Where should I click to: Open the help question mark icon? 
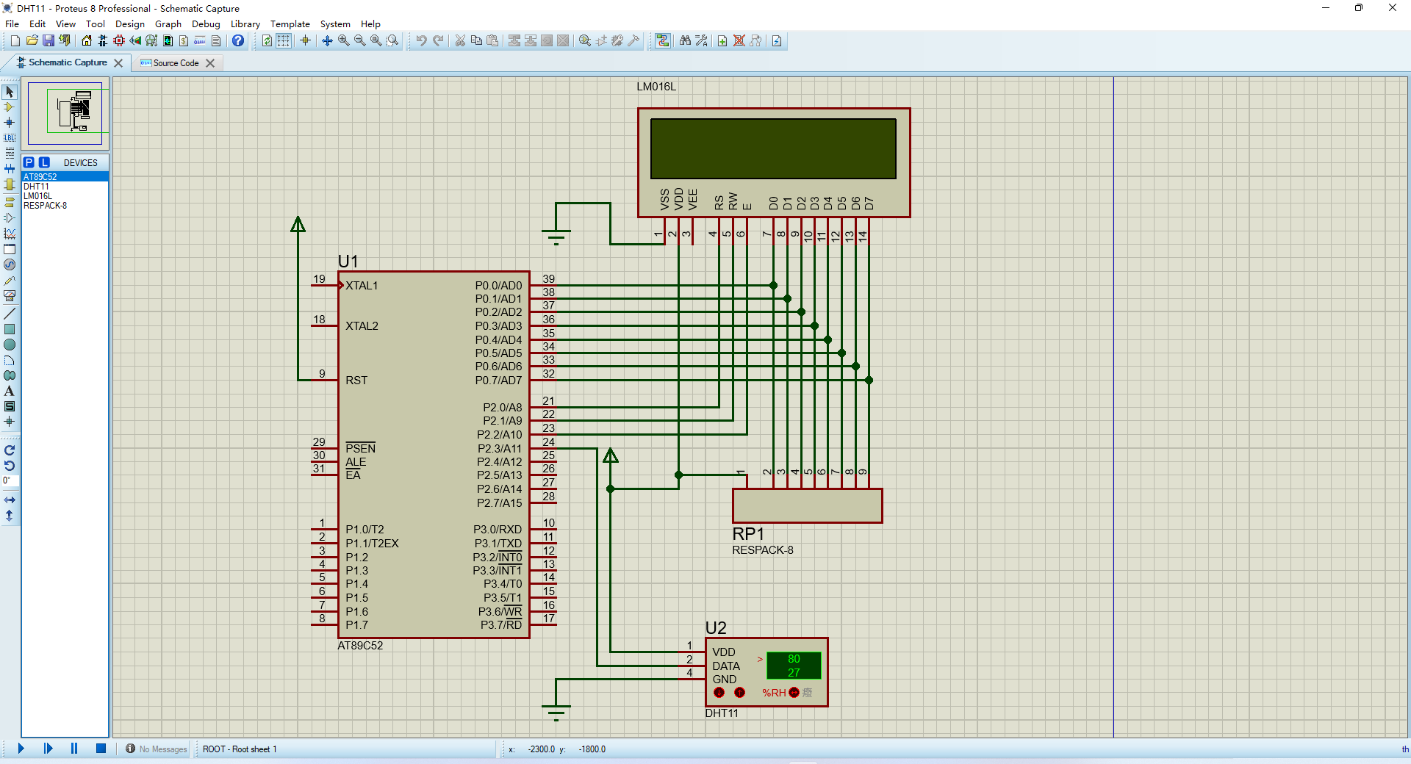point(238,40)
